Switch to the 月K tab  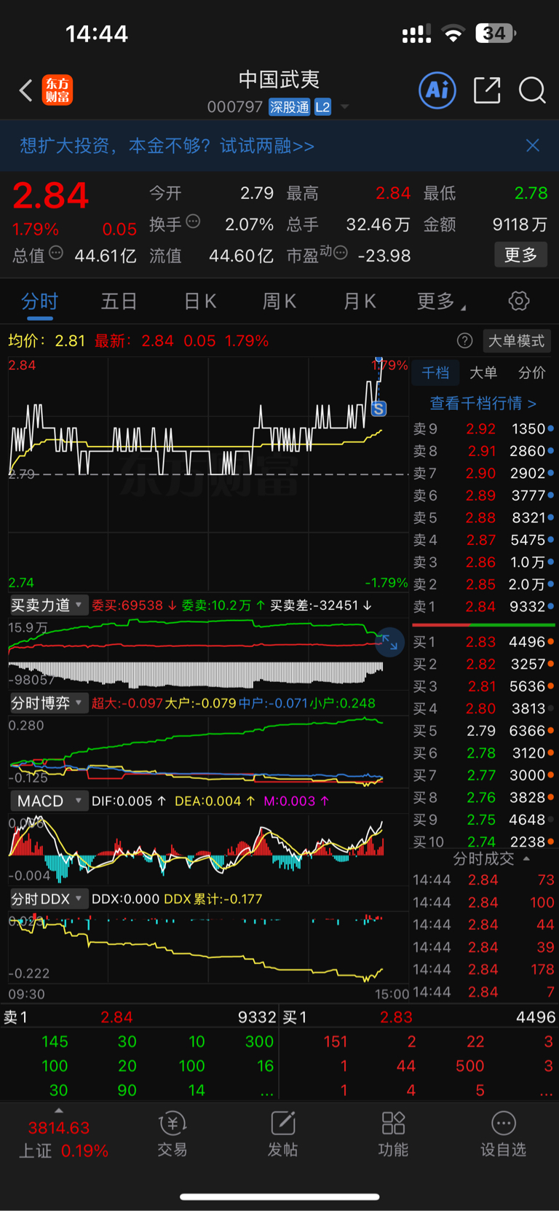[360, 302]
